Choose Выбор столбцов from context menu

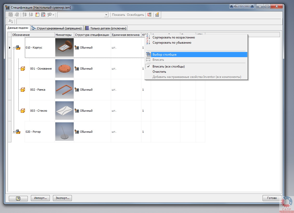point(196,55)
